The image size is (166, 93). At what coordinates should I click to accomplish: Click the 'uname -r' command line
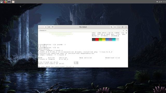(52, 45)
